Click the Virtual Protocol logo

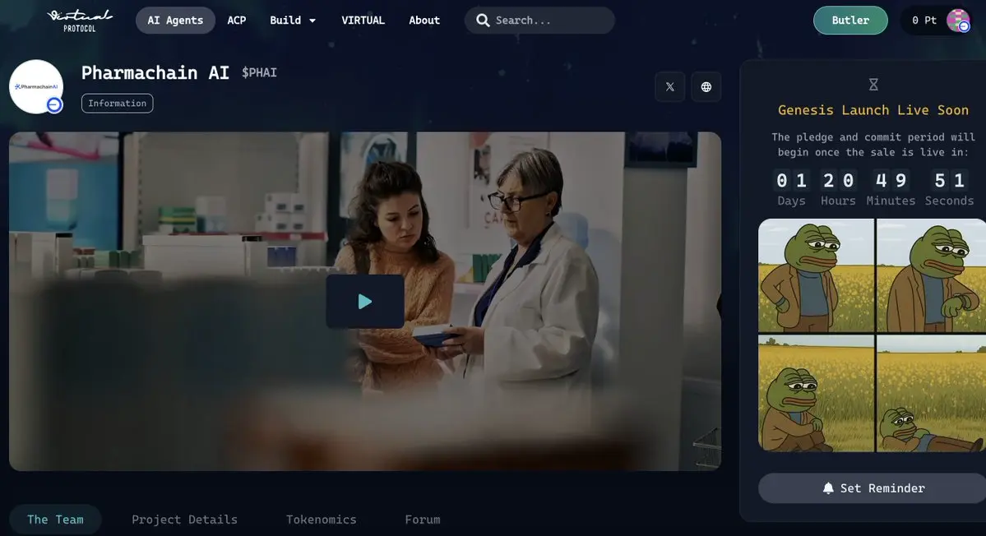79,20
